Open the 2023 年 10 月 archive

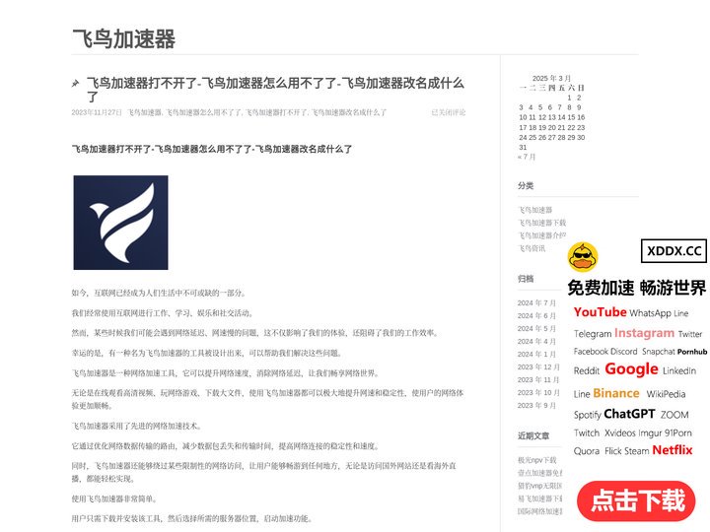538,393
